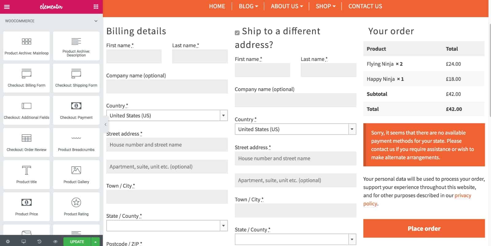This screenshot has width=491, height=246.
Task: Open the Elementor hamburger menu
Action: [x=7, y=7]
